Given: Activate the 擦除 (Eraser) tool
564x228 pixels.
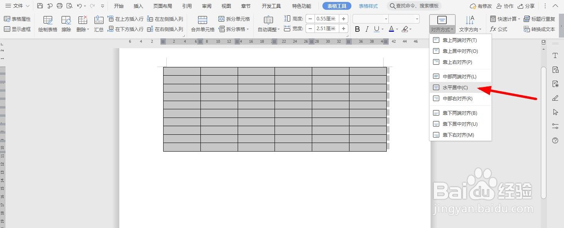Looking at the screenshot, I should [65, 23].
